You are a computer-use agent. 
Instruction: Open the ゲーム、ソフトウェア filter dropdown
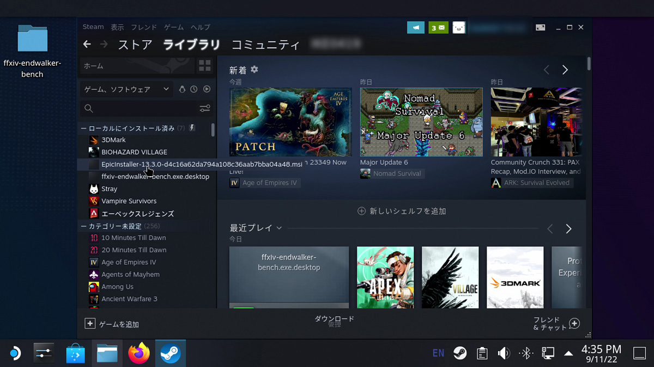pyautogui.click(x=127, y=89)
